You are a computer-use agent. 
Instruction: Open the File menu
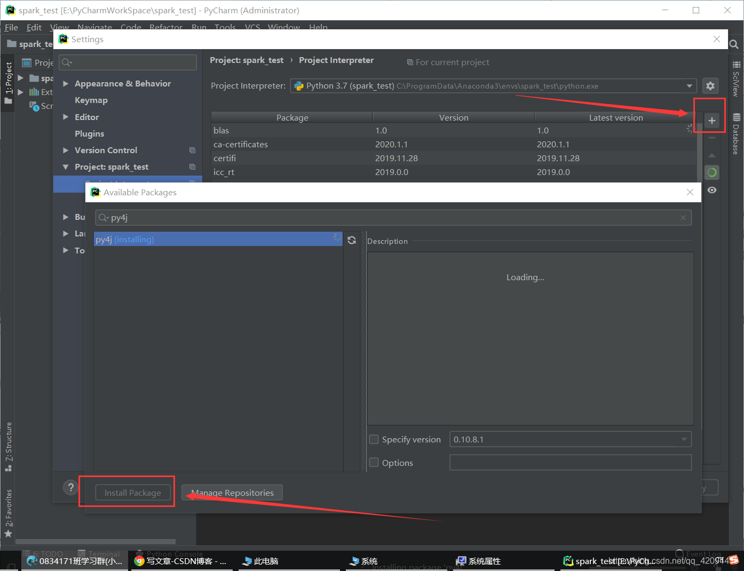(11, 27)
